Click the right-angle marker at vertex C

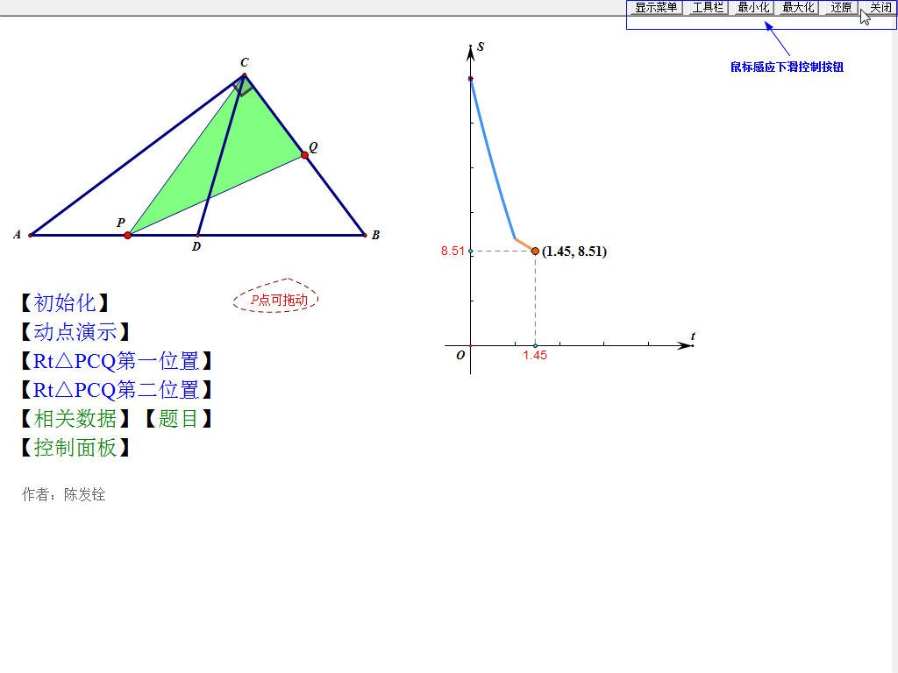243,86
